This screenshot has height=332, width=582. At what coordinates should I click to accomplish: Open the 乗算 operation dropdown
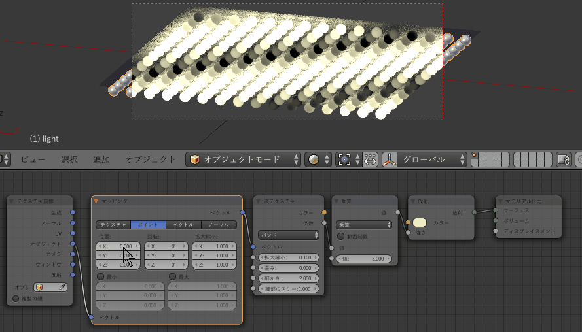[x=364, y=225]
